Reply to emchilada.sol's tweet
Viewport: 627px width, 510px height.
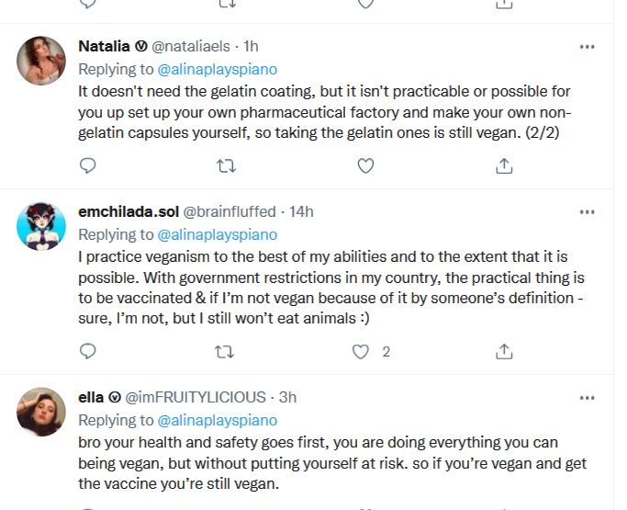88,351
